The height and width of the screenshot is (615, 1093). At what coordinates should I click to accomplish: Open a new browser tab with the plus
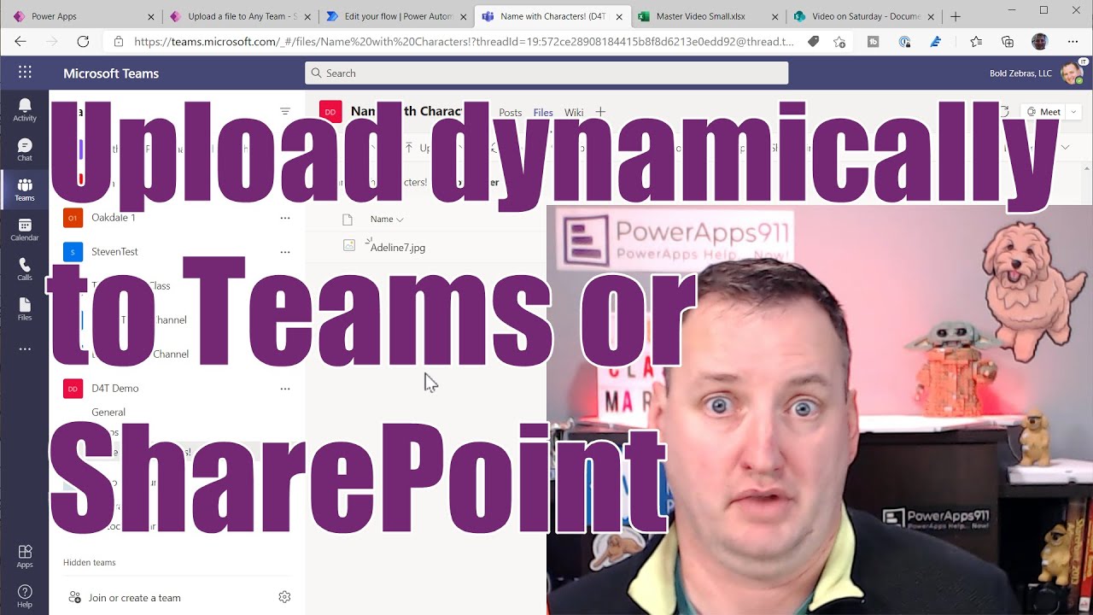[956, 16]
